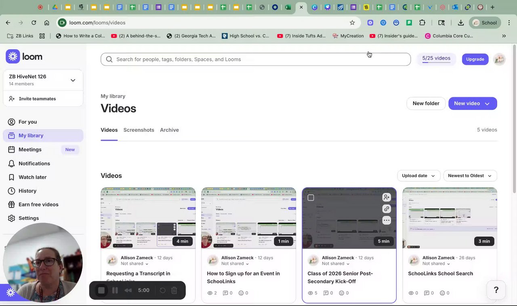Stop the Loom recording

tap(101, 290)
